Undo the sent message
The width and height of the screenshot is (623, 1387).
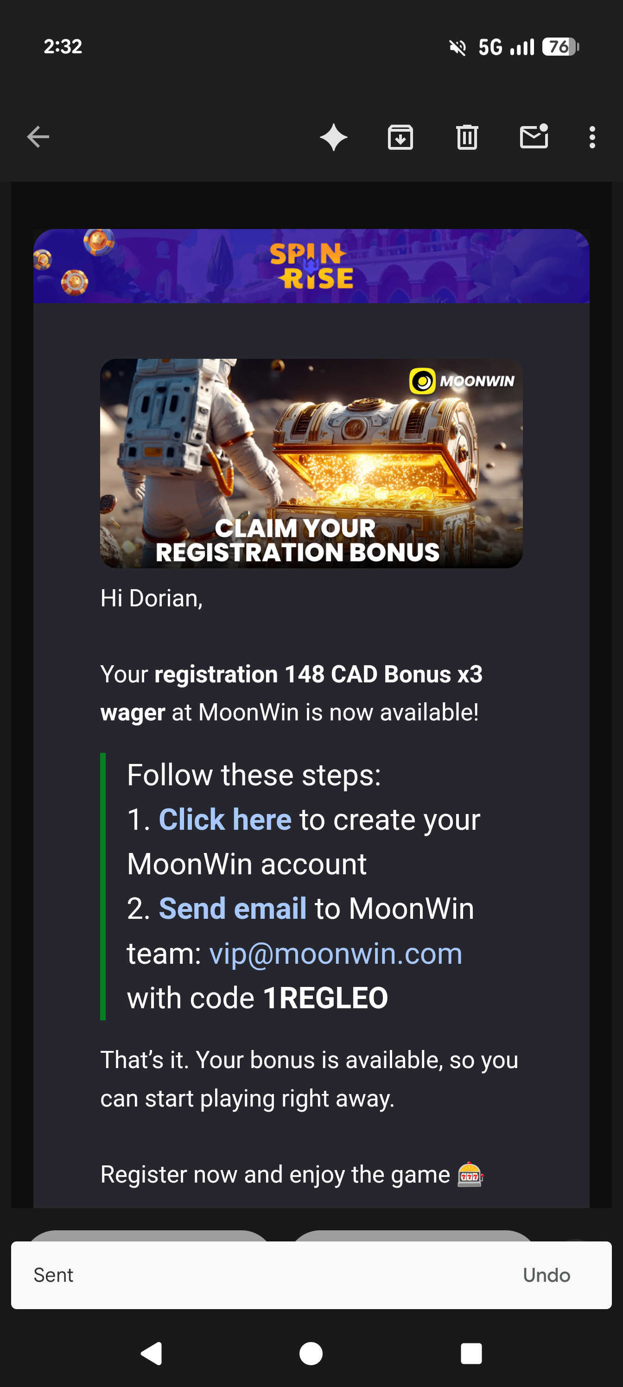547,1275
